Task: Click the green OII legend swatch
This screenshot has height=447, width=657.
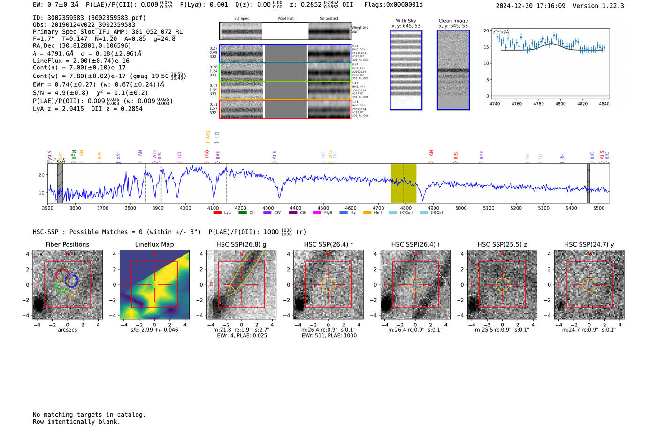Action: (x=242, y=212)
